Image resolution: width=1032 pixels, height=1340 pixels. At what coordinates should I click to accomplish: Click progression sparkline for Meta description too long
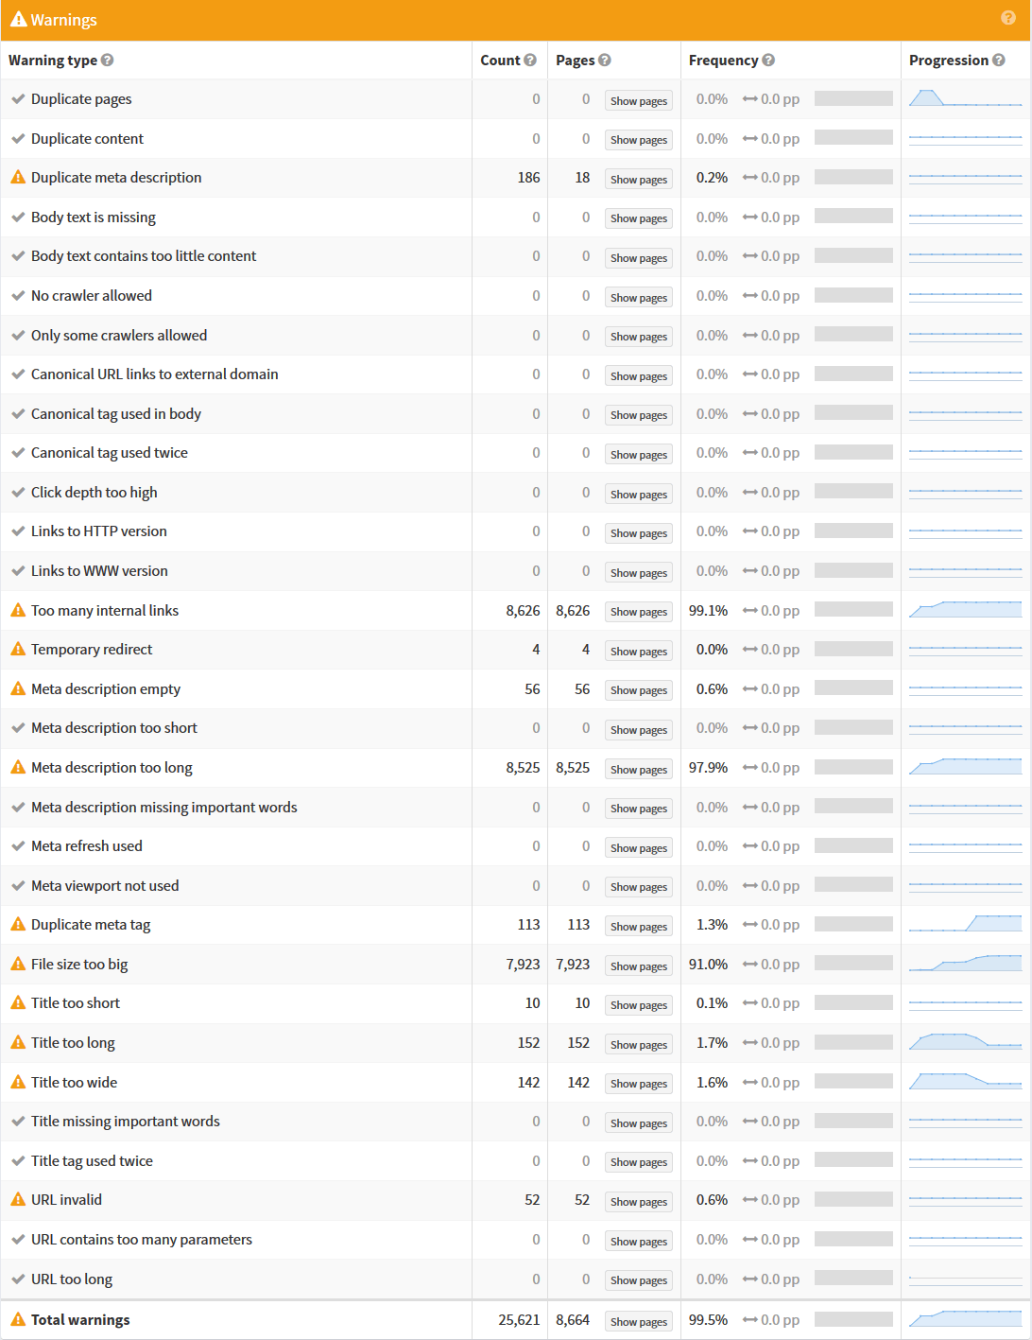964,767
